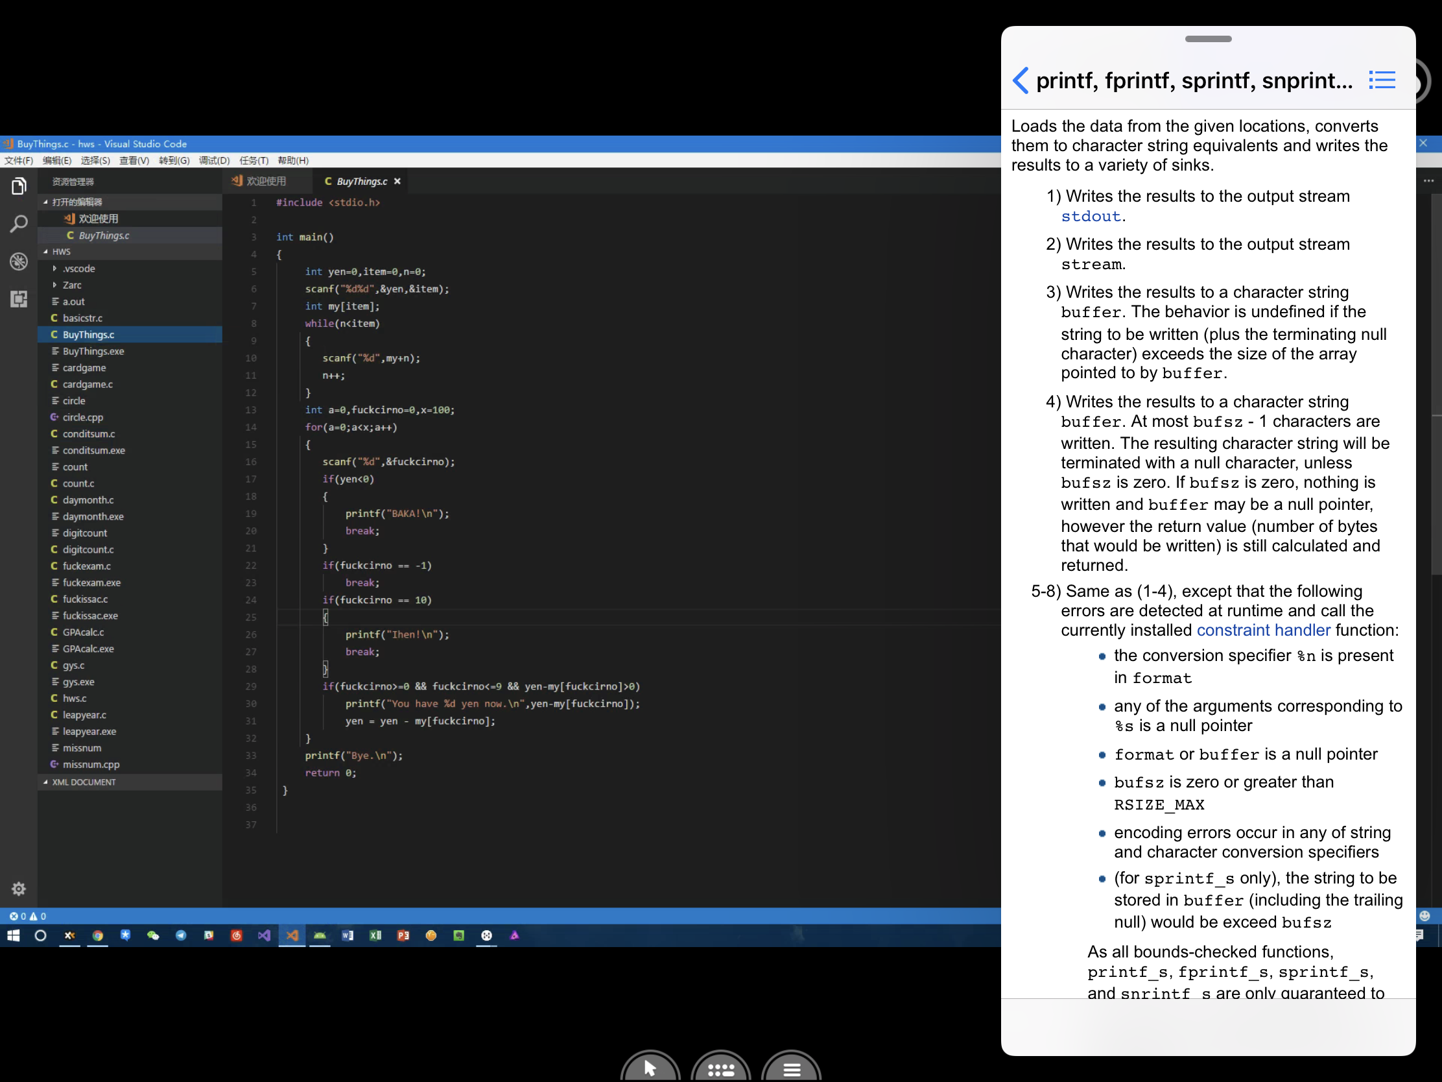Open Evernote from the taskbar
The width and height of the screenshot is (1442, 1082).
click(459, 935)
